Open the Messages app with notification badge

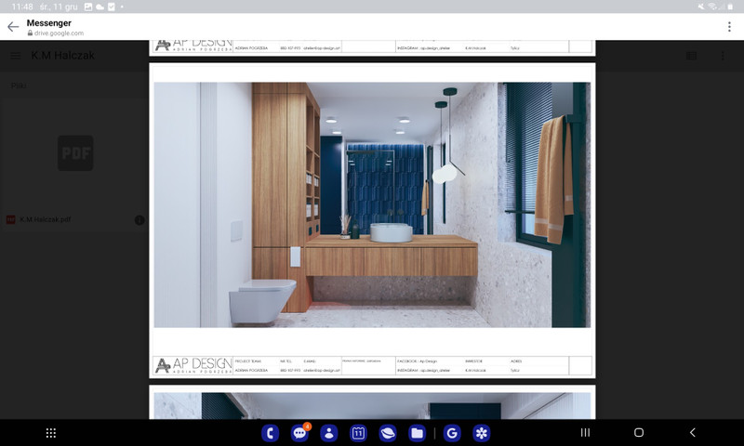[x=299, y=433]
